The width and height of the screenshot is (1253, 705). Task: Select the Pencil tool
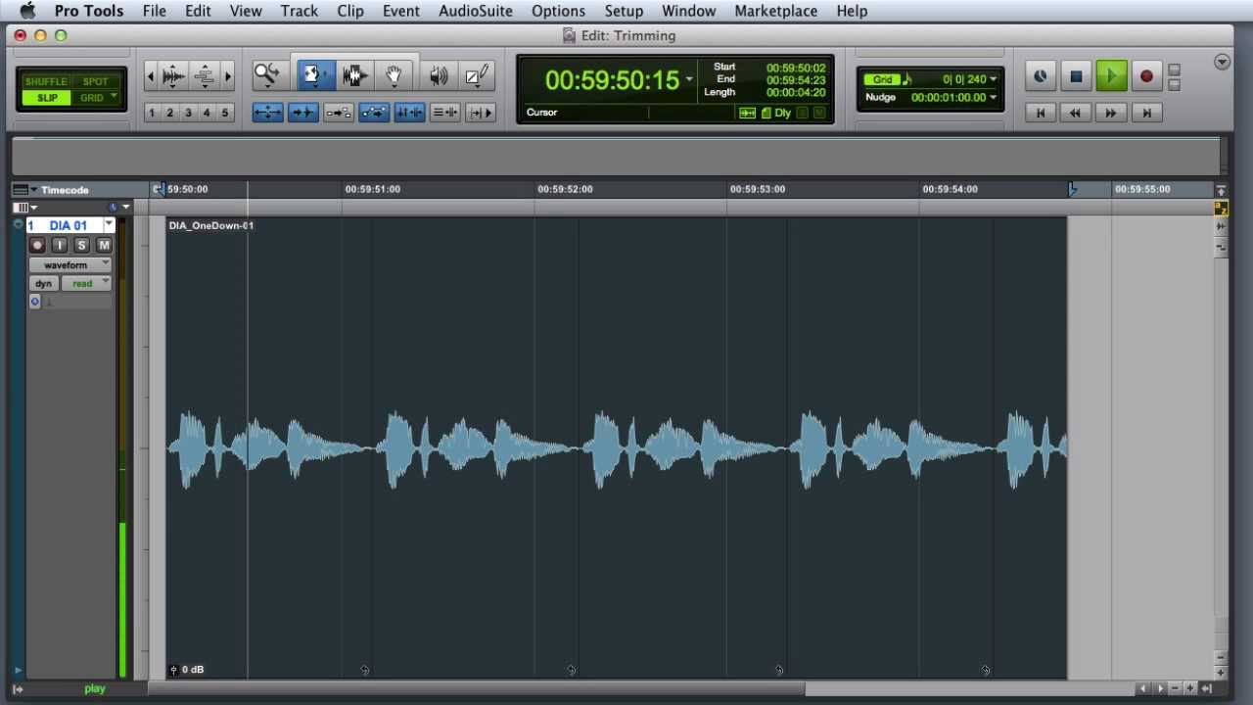(x=477, y=75)
